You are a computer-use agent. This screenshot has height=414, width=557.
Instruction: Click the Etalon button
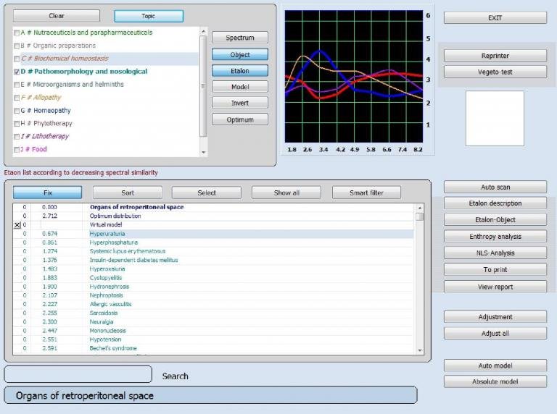[240, 71]
